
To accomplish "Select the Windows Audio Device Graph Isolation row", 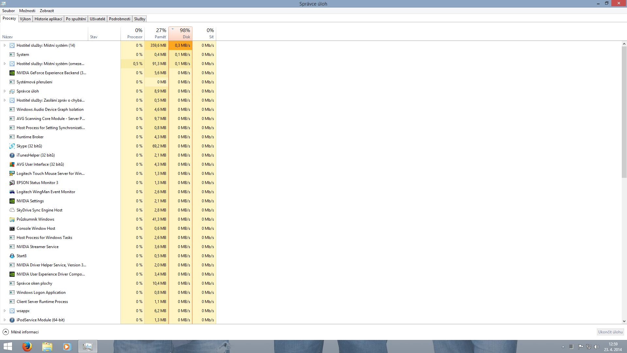I will pos(108,109).
